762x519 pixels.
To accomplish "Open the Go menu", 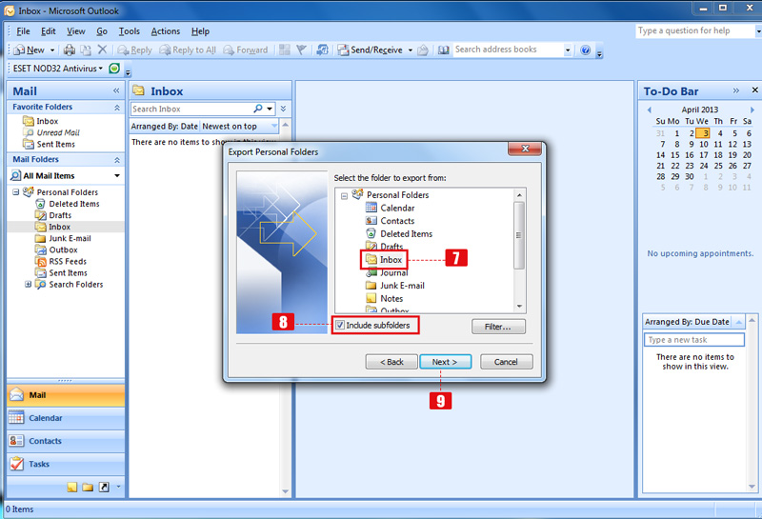I will [102, 31].
